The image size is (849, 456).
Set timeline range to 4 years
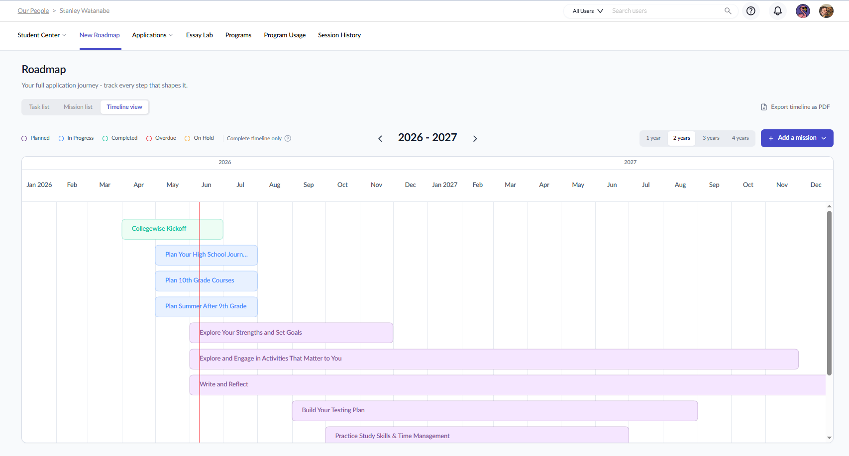pyautogui.click(x=740, y=138)
